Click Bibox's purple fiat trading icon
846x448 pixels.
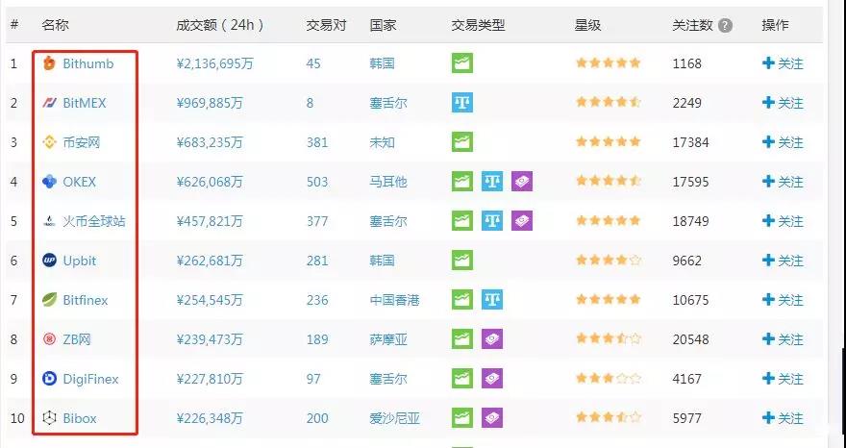click(x=492, y=418)
